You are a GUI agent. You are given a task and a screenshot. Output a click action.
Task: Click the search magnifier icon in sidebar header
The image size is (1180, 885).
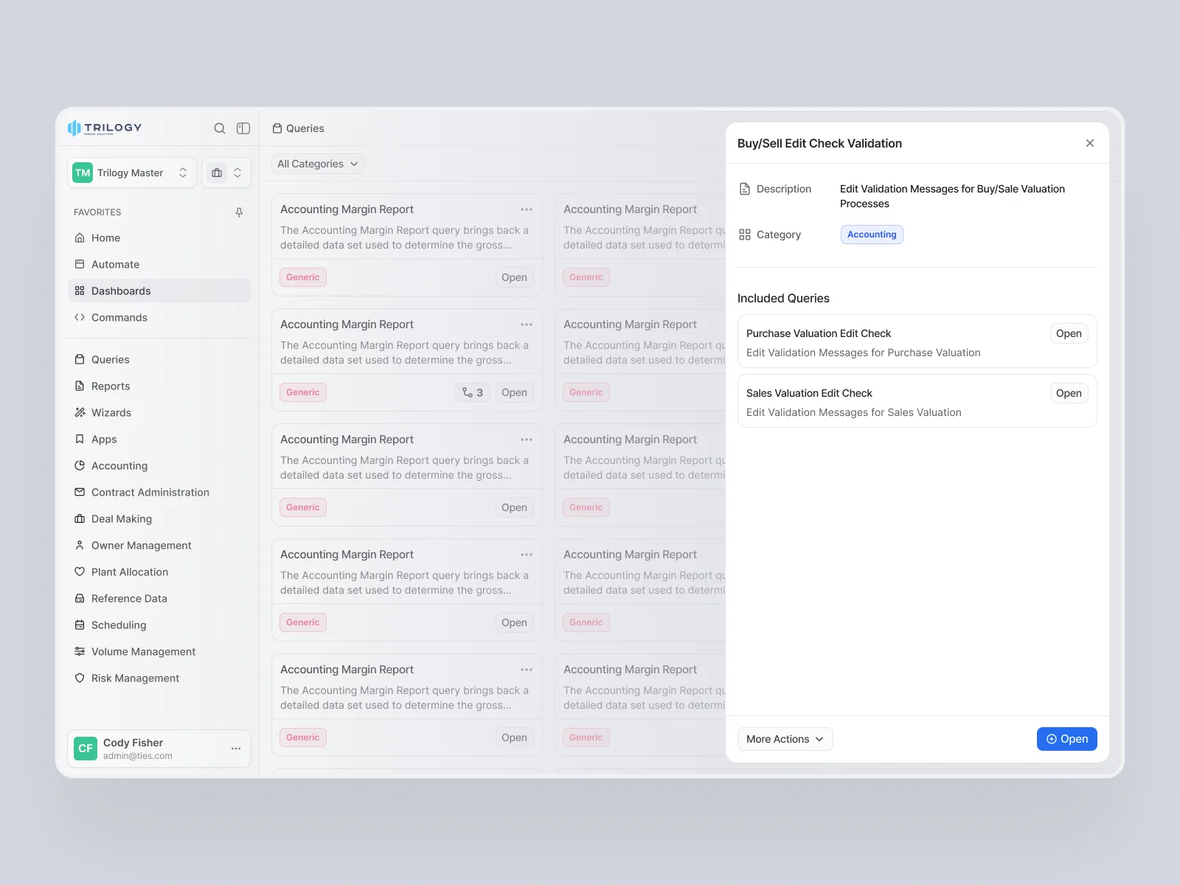point(220,128)
